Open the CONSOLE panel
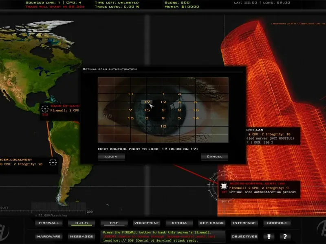Viewport: 326px width, 244px height. (277, 223)
